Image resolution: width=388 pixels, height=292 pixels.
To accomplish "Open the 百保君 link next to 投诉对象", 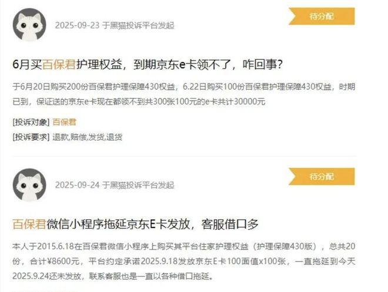I will tap(64, 122).
